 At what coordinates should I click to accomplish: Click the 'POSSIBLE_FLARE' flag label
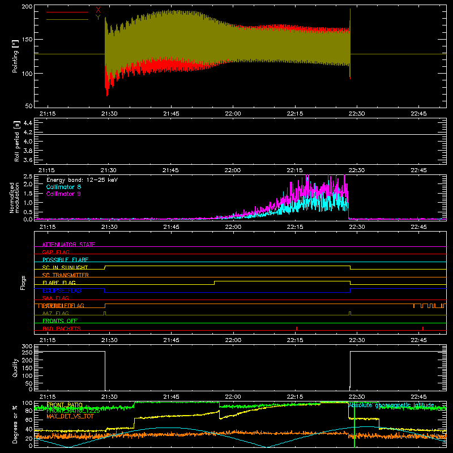coord(65,260)
